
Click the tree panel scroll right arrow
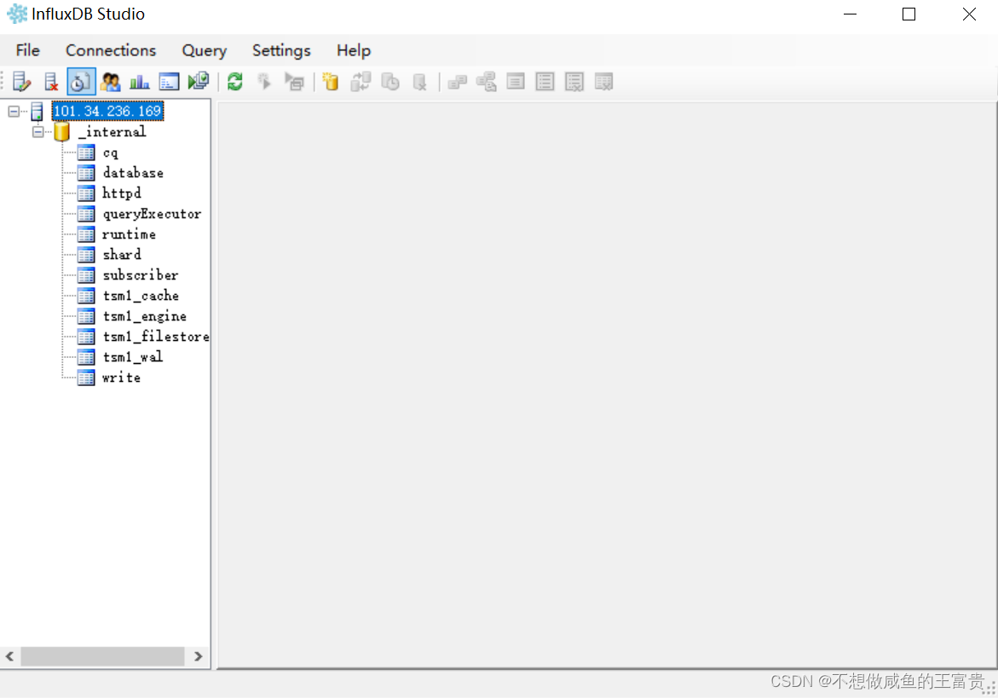click(199, 656)
